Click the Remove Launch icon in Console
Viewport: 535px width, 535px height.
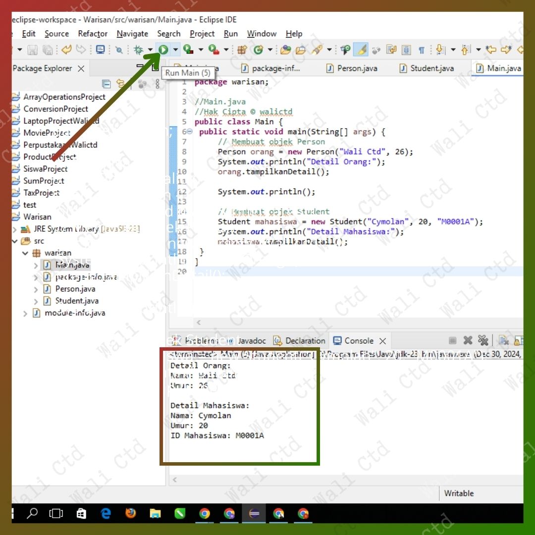(468, 340)
